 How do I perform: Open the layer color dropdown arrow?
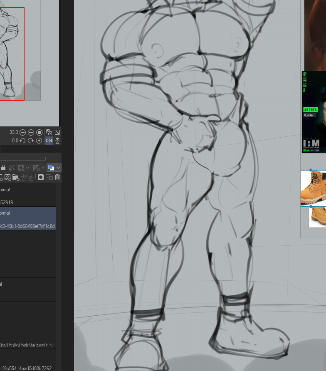58,168
